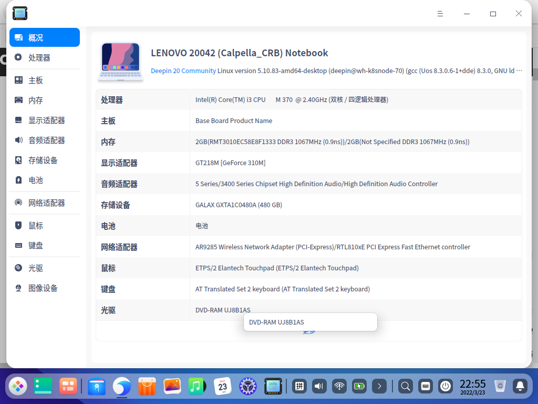Toggle Wi-Fi from the system tray
The image size is (538, 404).
point(339,386)
